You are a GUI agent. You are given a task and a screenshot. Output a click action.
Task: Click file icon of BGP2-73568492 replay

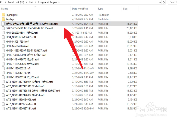click(x=3, y=28)
